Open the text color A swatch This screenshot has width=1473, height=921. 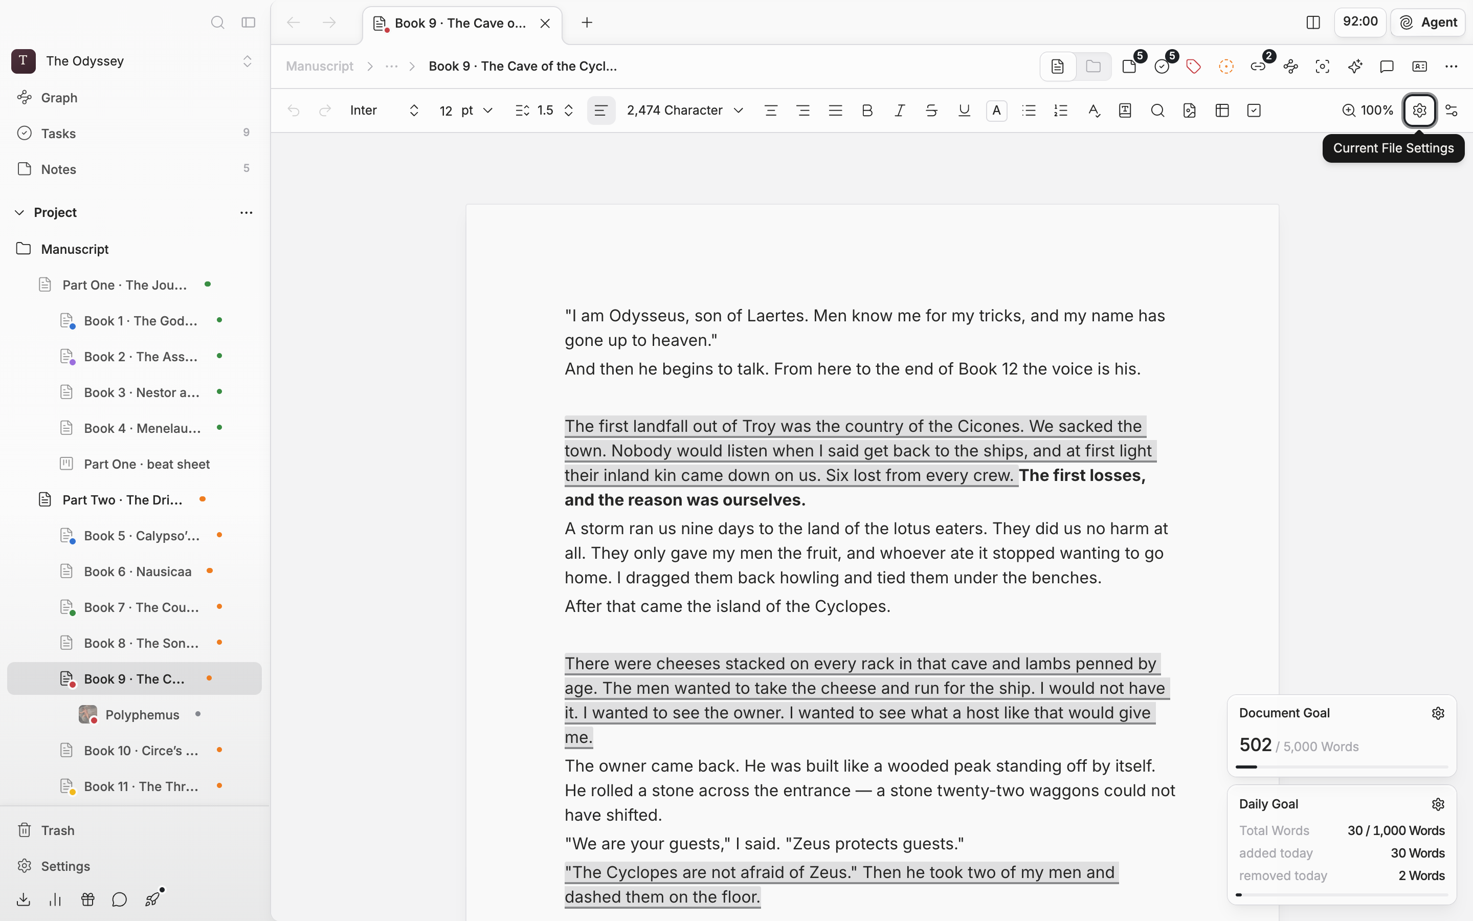click(996, 110)
